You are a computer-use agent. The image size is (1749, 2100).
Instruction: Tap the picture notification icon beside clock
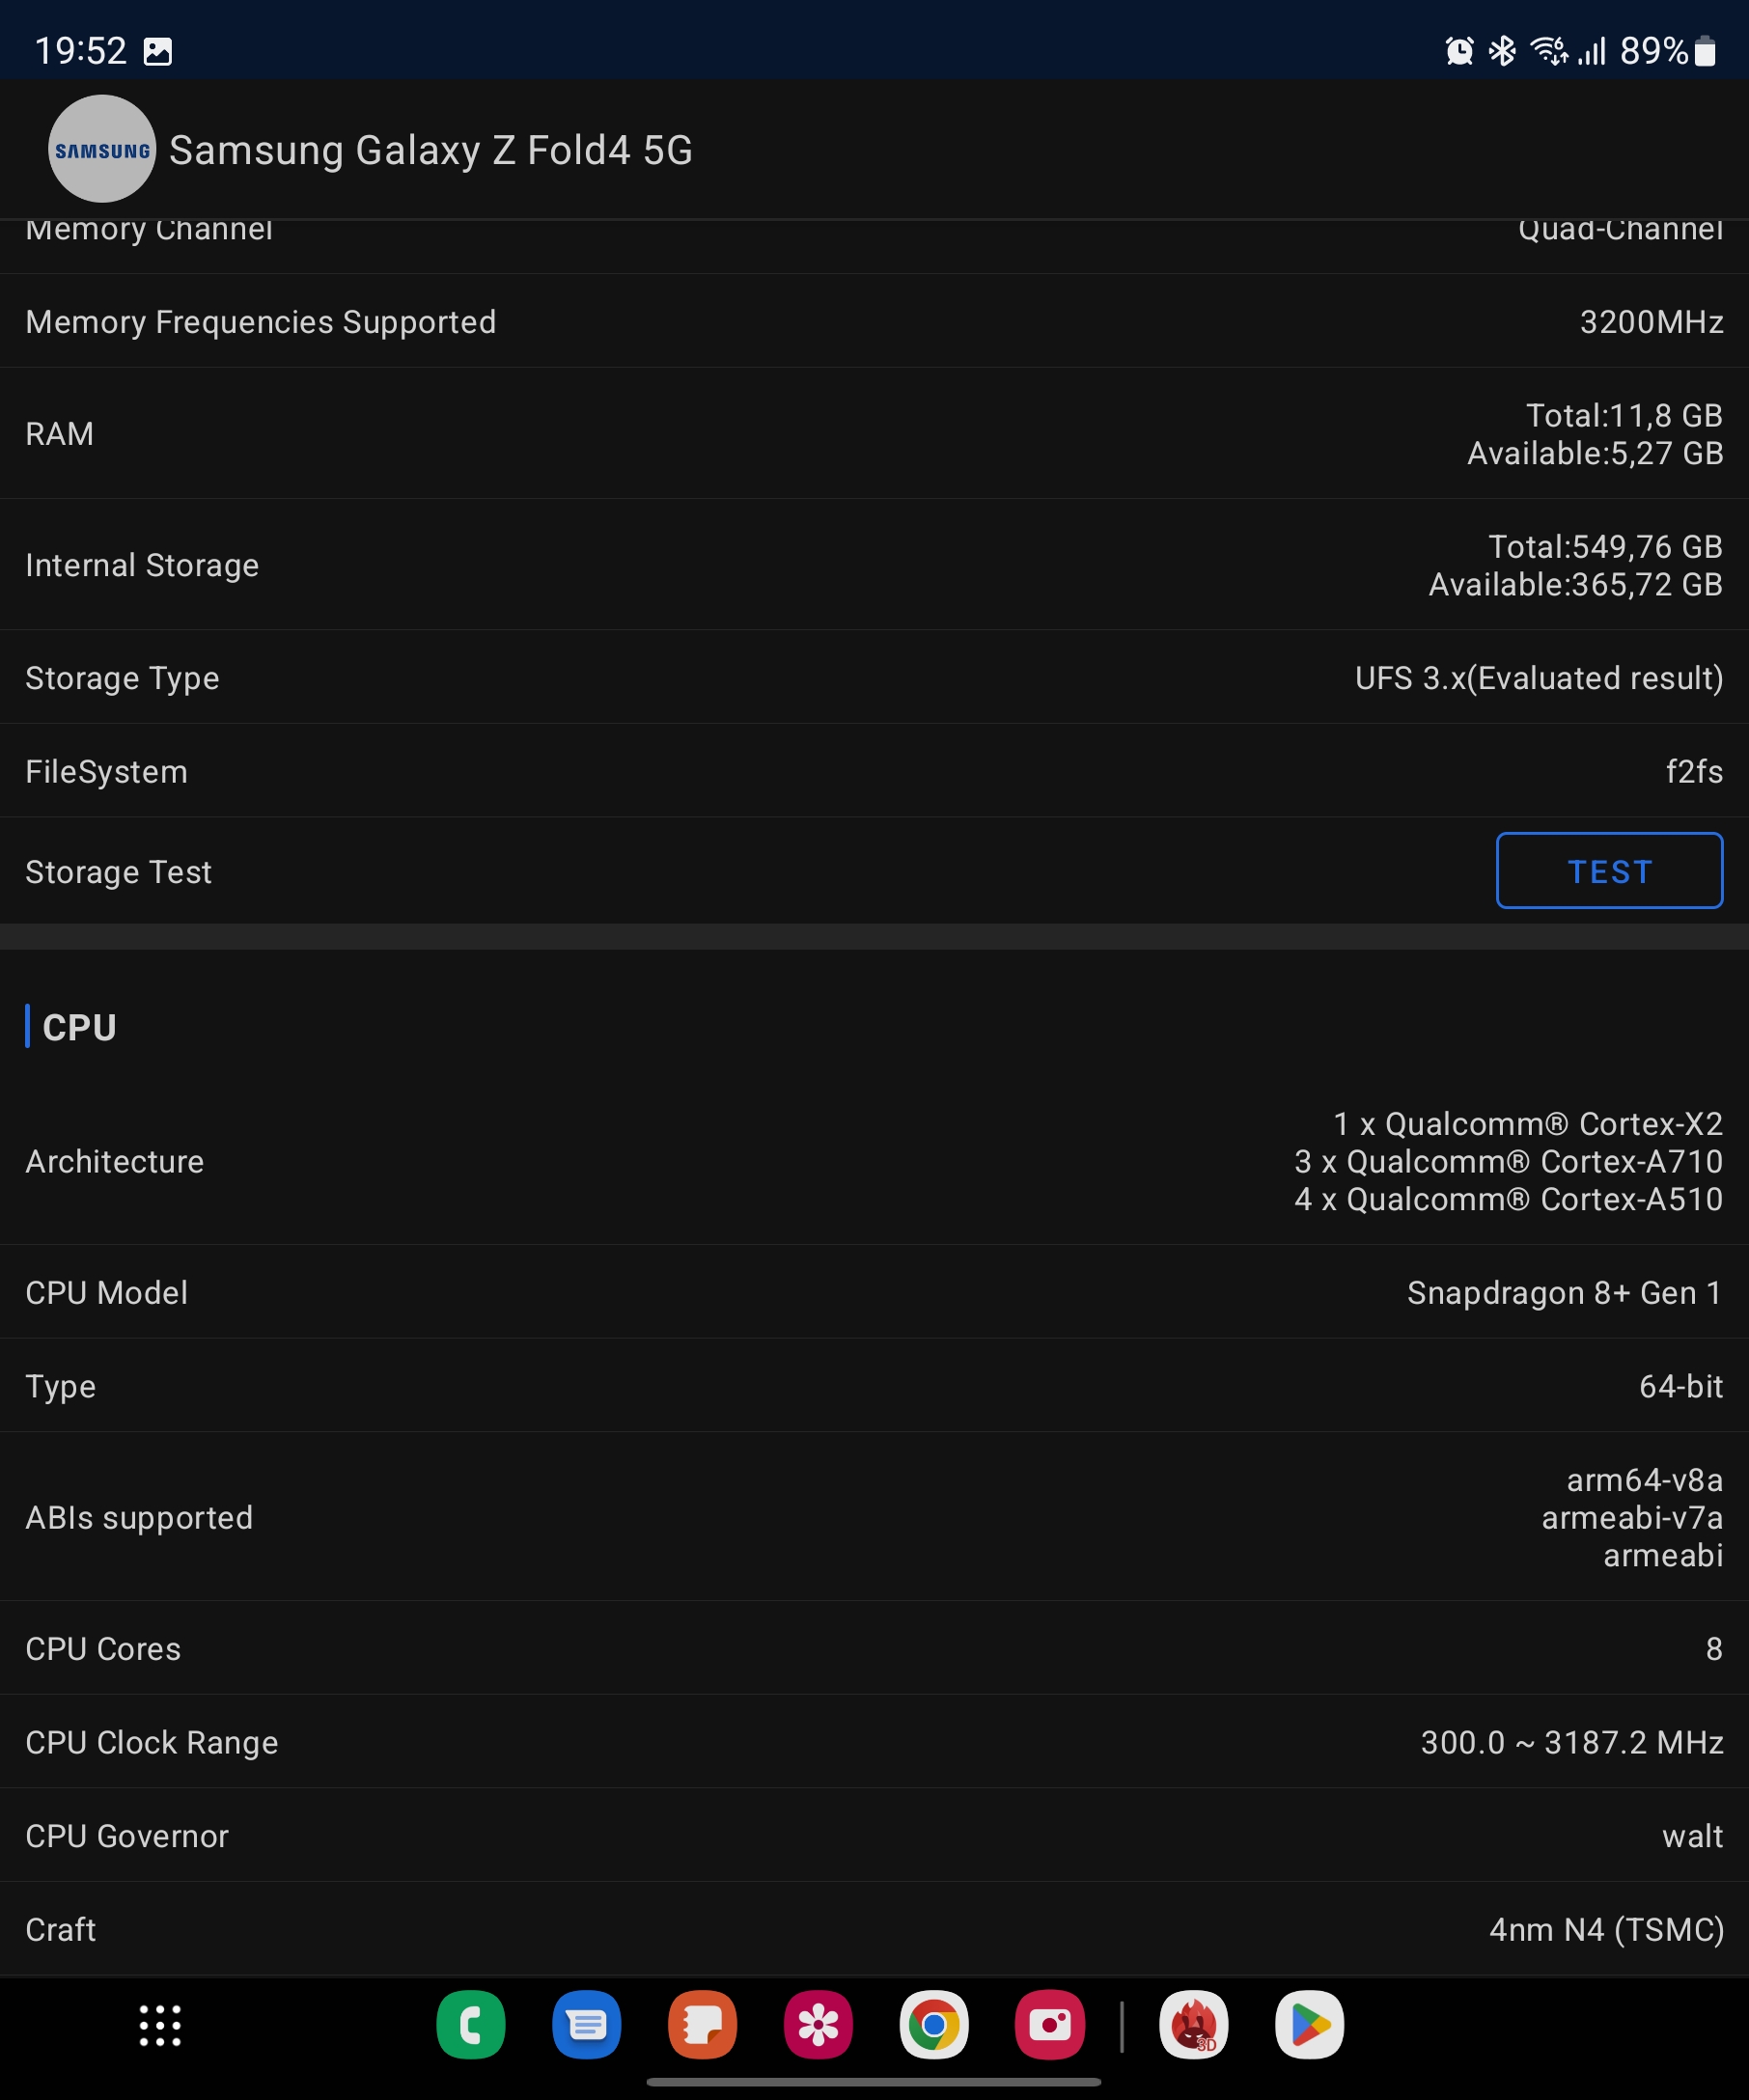pos(158,52)
